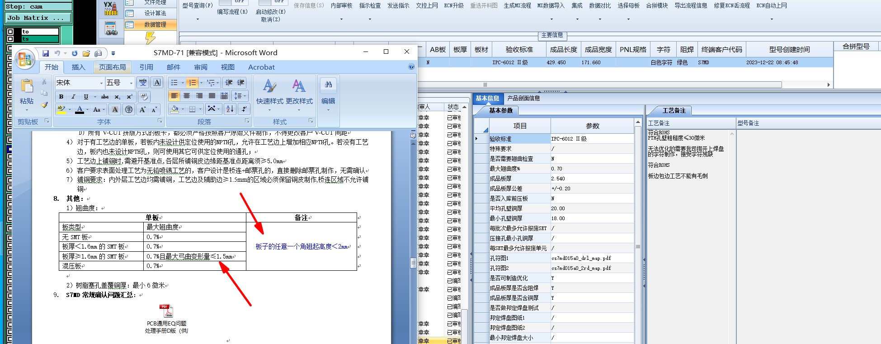Save the Word document via quick access toolbar
Viewport: 881px width, 344px height.
pos(46,53)
